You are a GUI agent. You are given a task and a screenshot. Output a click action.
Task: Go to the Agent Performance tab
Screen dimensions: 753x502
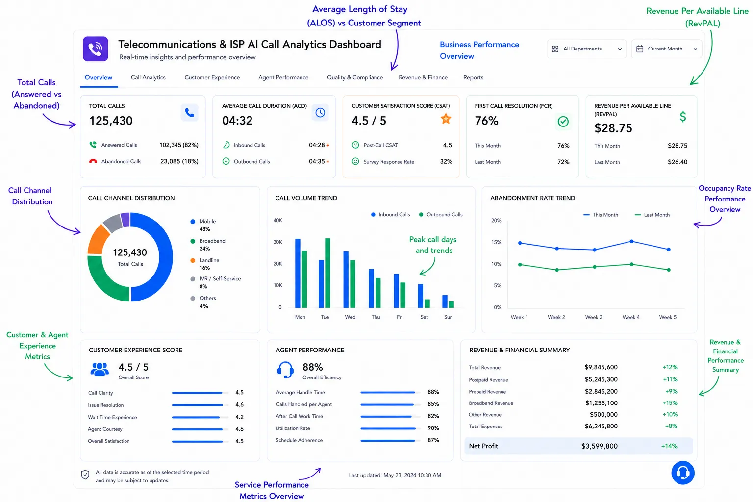[x=283, y=77]
